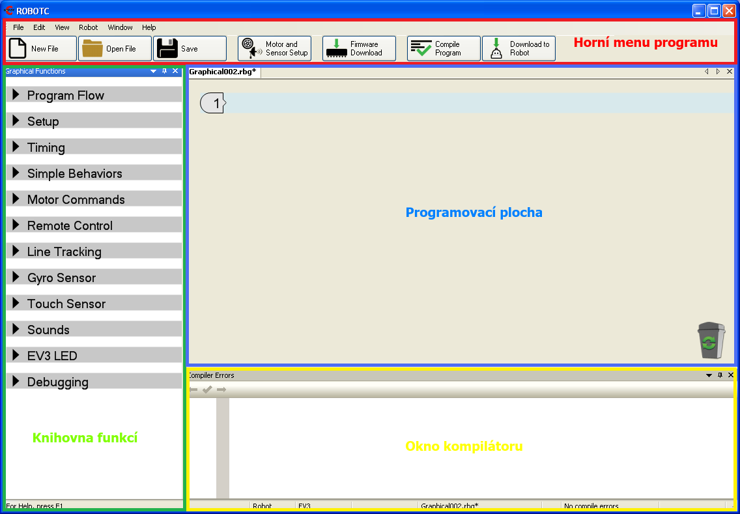740x514 pixels.
Task: Pin the Graphical Functions panel
Action: [164, 71]
